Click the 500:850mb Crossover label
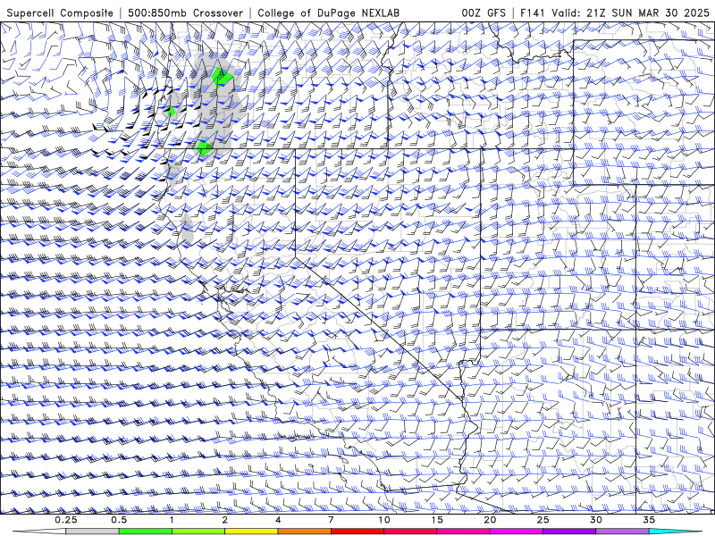Image resolution: width=715 pixels, height=536 pixels. tap(186, 13)
